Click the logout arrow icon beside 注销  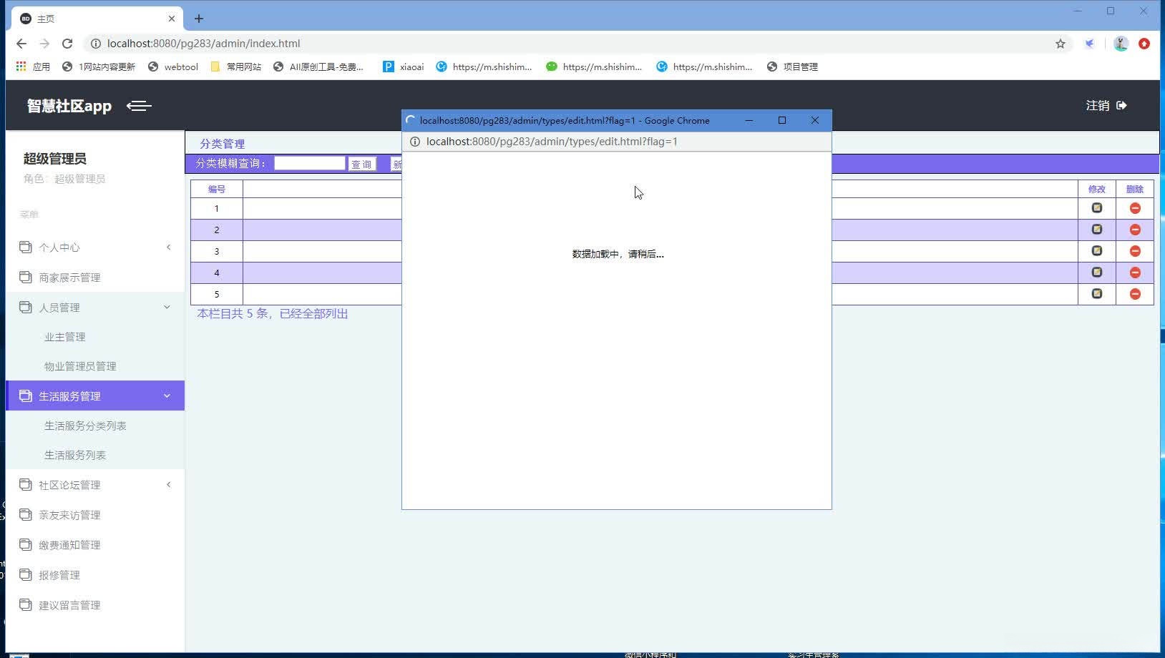tap(1121, 106)
